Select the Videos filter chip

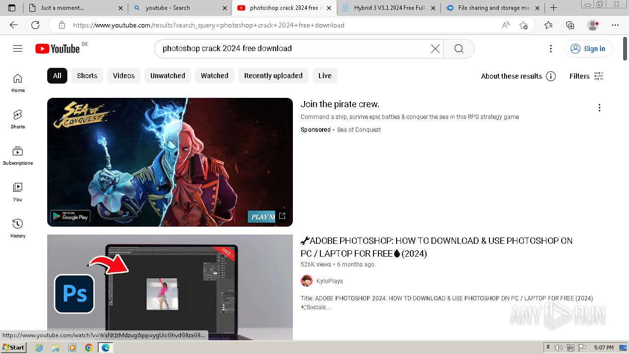124,76
